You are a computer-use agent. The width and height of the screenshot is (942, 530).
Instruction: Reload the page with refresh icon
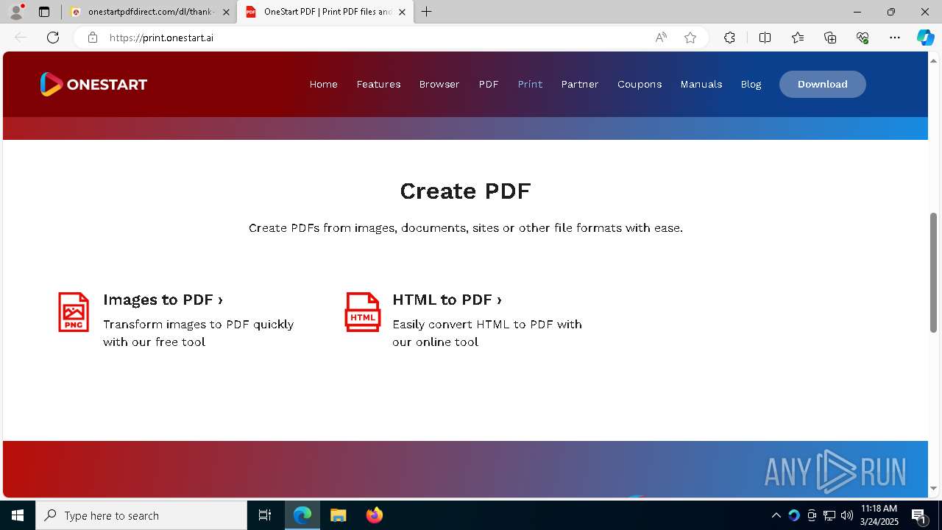point(53,38)
